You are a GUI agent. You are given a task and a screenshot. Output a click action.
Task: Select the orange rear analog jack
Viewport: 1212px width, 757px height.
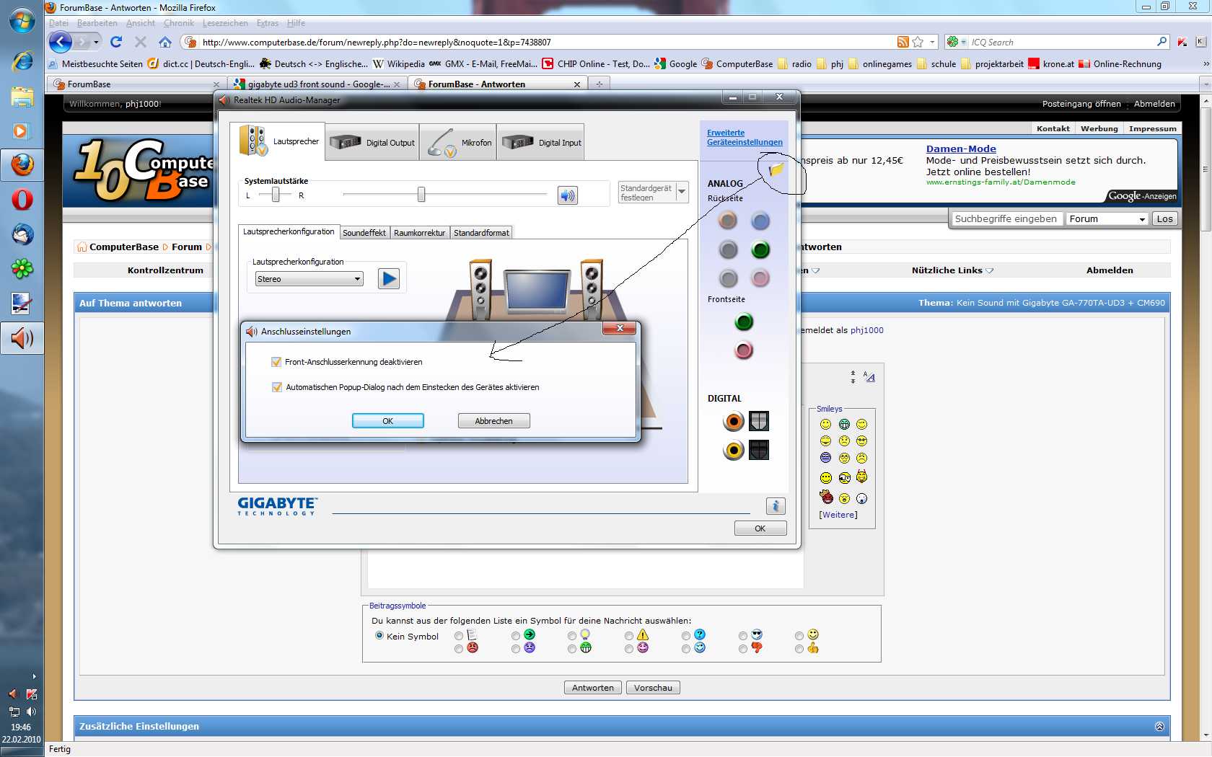[x=729, y=221]
